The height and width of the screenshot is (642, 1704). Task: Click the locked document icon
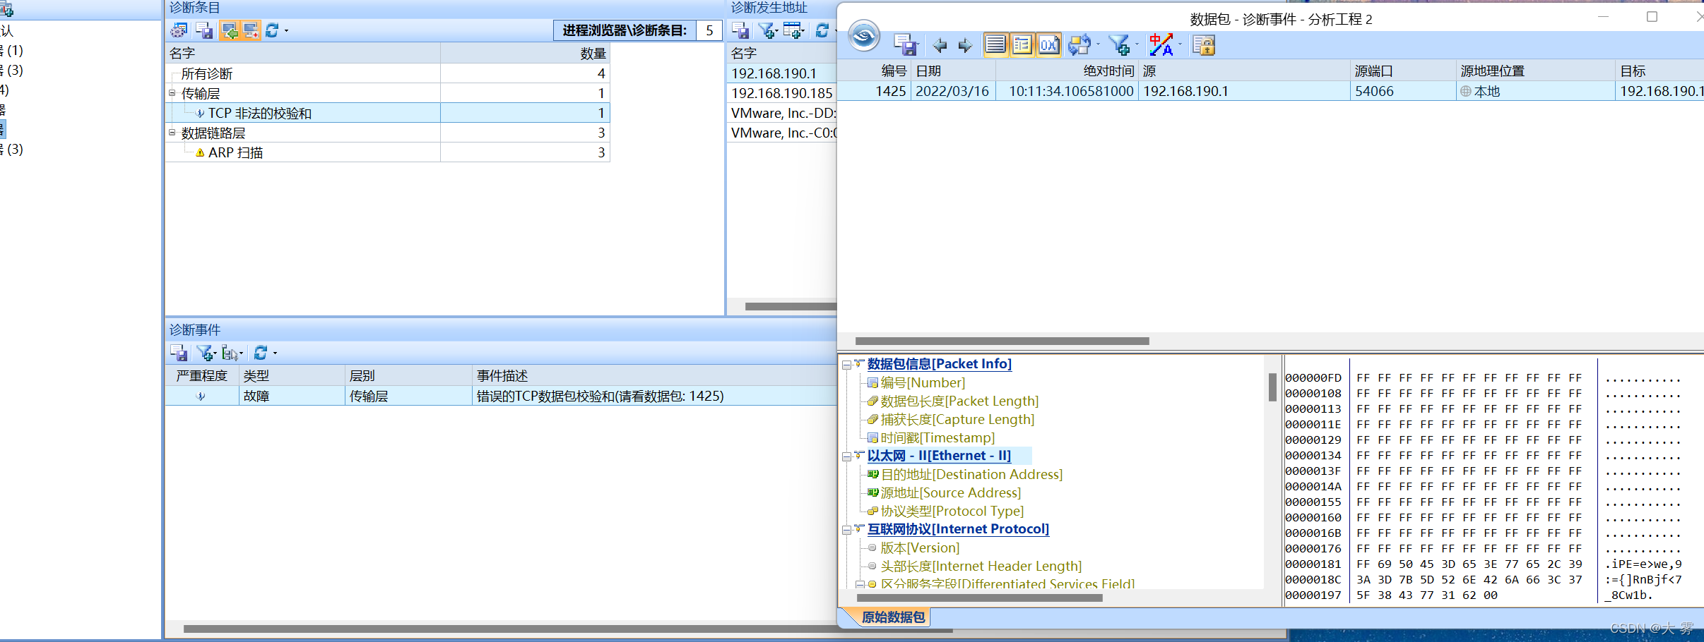[x=1204, y=45]
